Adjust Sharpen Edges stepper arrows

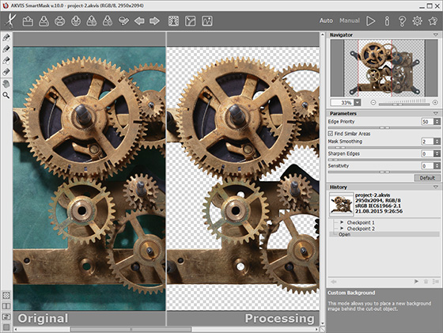[437, 153]
